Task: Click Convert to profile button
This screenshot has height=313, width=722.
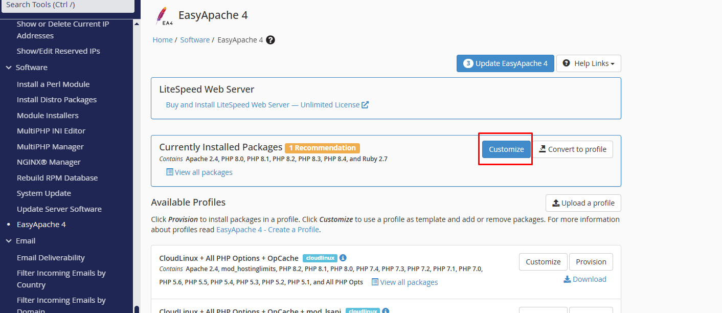Action: click(573, 149)
